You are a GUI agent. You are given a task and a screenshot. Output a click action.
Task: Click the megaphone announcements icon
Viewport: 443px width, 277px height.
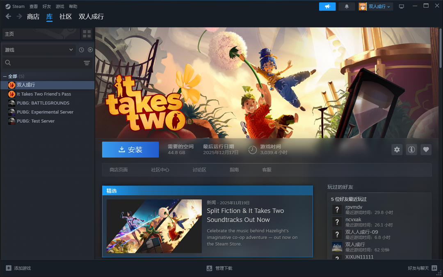pos(327,7)
